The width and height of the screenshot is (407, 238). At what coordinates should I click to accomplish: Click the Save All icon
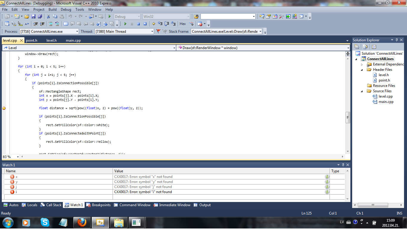[40, 16]
